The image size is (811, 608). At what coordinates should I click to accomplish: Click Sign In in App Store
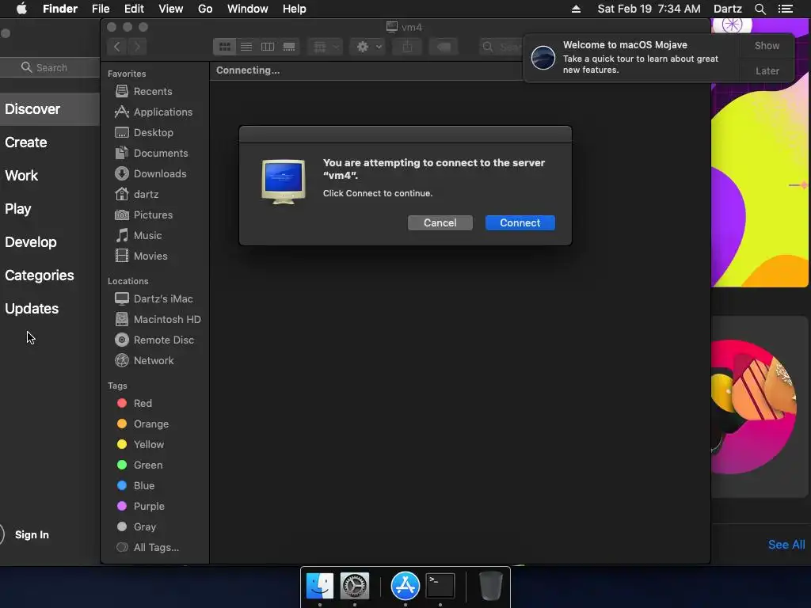32,534
